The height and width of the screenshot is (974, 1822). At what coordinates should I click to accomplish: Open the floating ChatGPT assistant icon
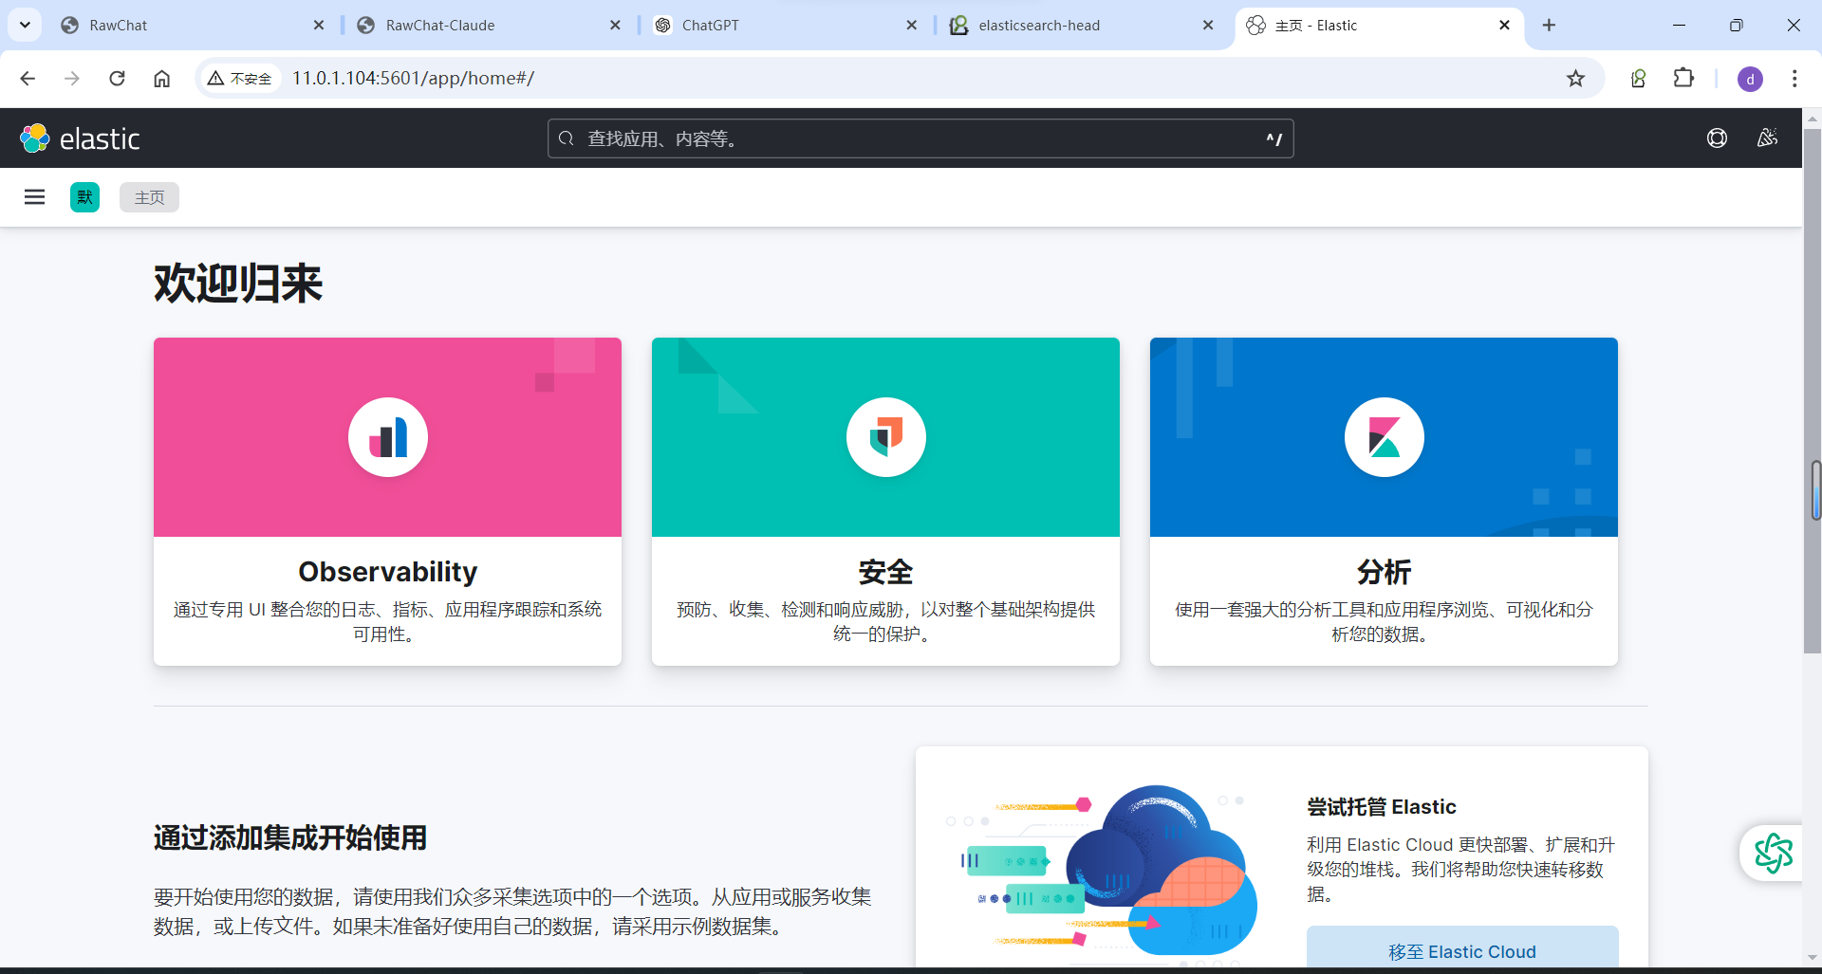1773,853
